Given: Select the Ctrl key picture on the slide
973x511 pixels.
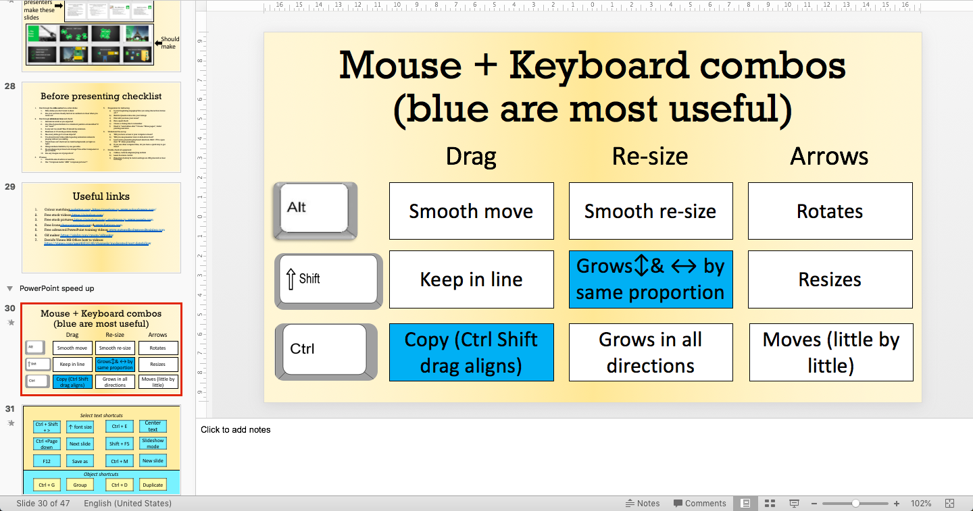Looking at the screenshot, I should point(326,352).
